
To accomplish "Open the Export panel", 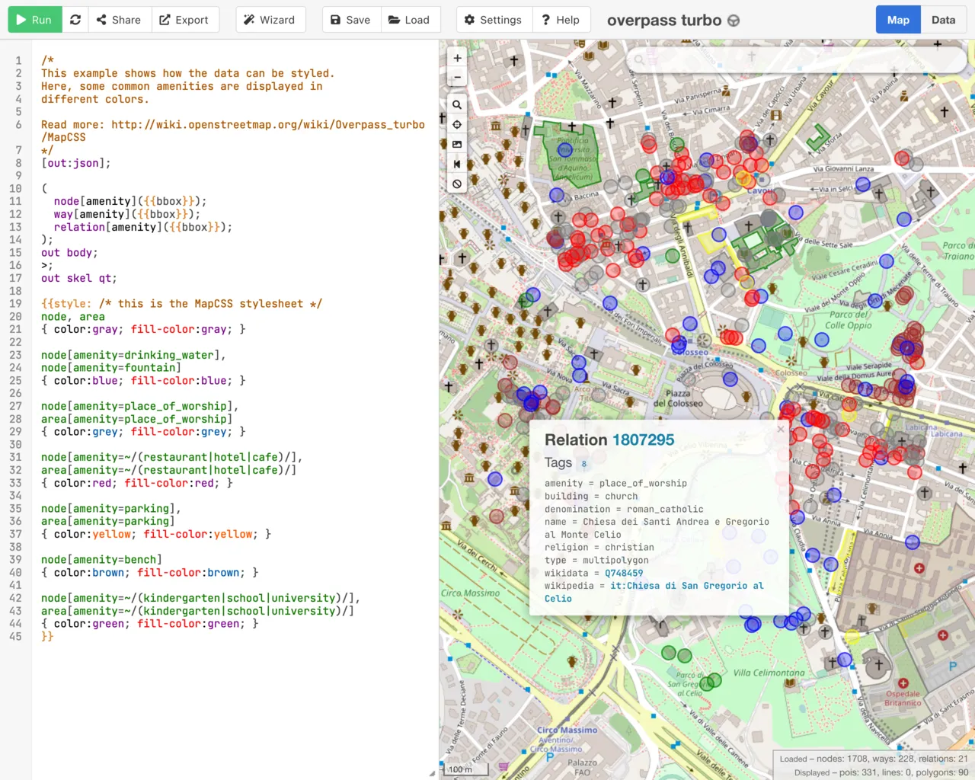I will 185,20.
